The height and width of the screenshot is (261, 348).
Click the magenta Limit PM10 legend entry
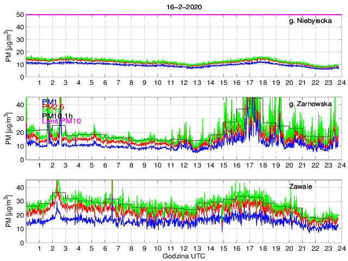pos(61,121)
